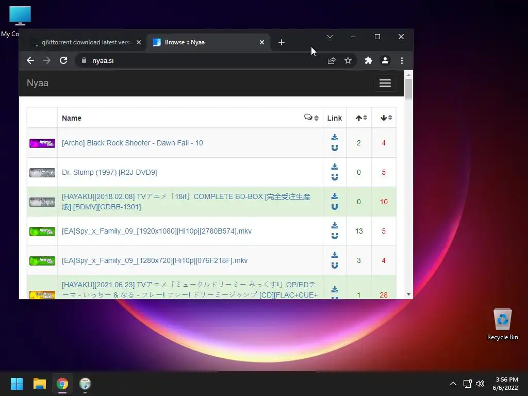Reload the nyaa.si page
This screenshot has height=396, width=528.
pyautogui.click(x=63, y=60)
